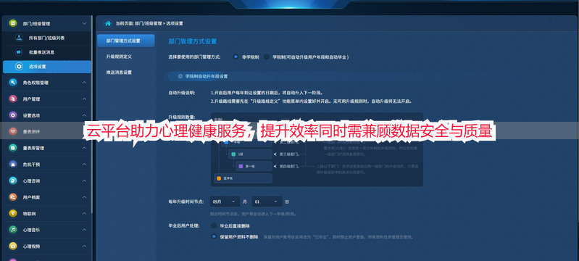Expand the 用户档案 chevron
579x261 pixels.
coord(84,197)
